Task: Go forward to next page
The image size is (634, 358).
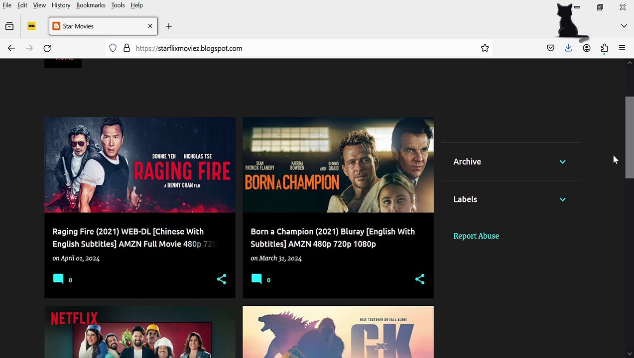Action: point(29,48)
